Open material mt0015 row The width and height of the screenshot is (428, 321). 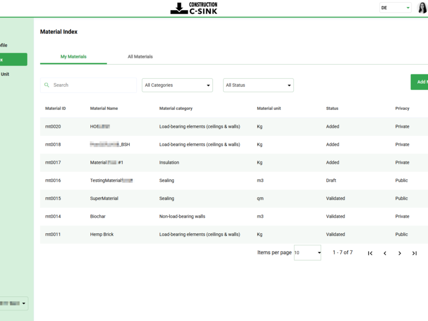pos(234,198)
